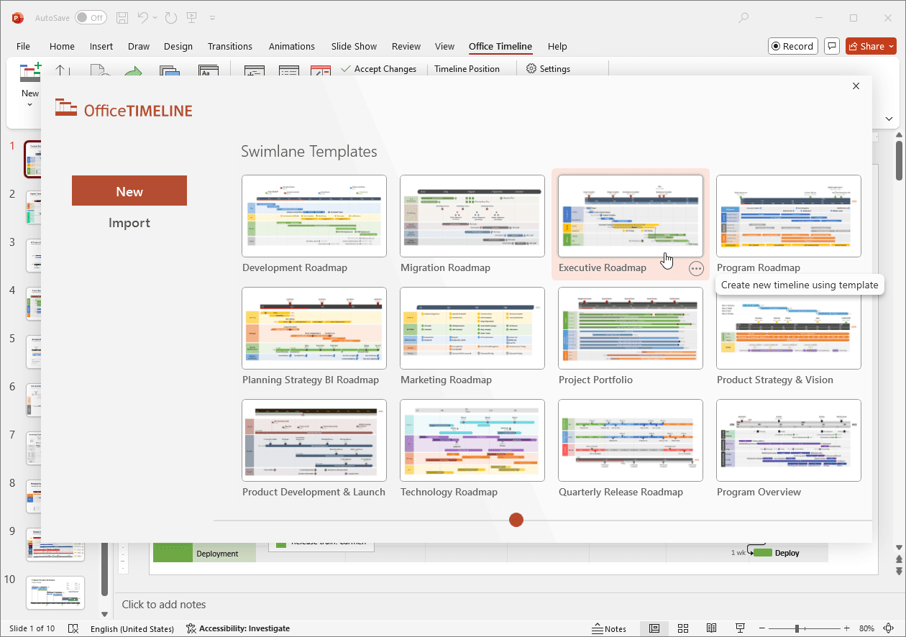Select Import in the dialog sidebar
The image size is (906, 637).
(129, 223)
